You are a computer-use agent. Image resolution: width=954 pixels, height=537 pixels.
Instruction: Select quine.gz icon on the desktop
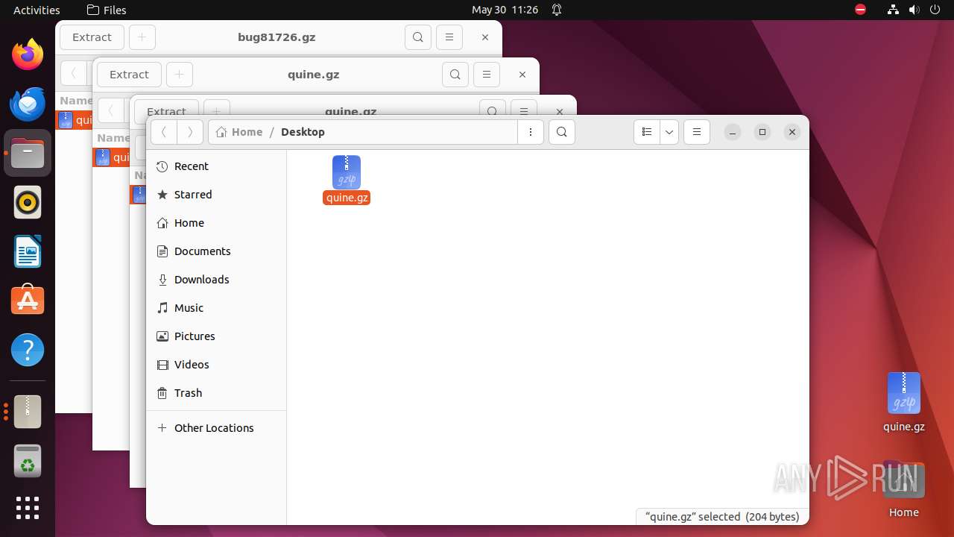pos(904,402)
